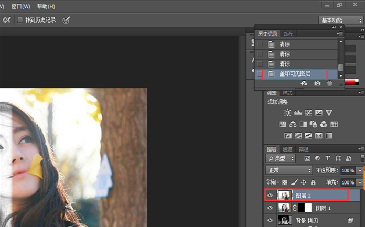Add a Threshold adjustment
The height and width of the screenshot is (227, 365).
click(308, 136)
